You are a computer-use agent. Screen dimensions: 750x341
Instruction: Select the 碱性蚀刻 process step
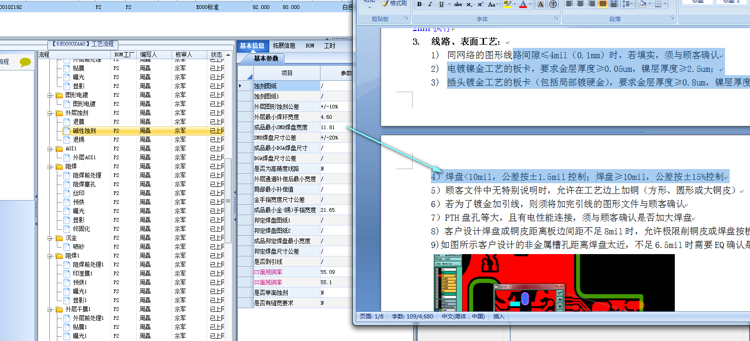point(84,131)
